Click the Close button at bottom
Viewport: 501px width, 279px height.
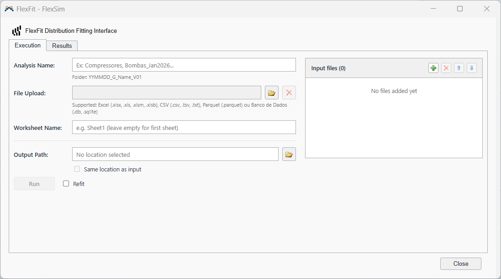coord(460,263)
